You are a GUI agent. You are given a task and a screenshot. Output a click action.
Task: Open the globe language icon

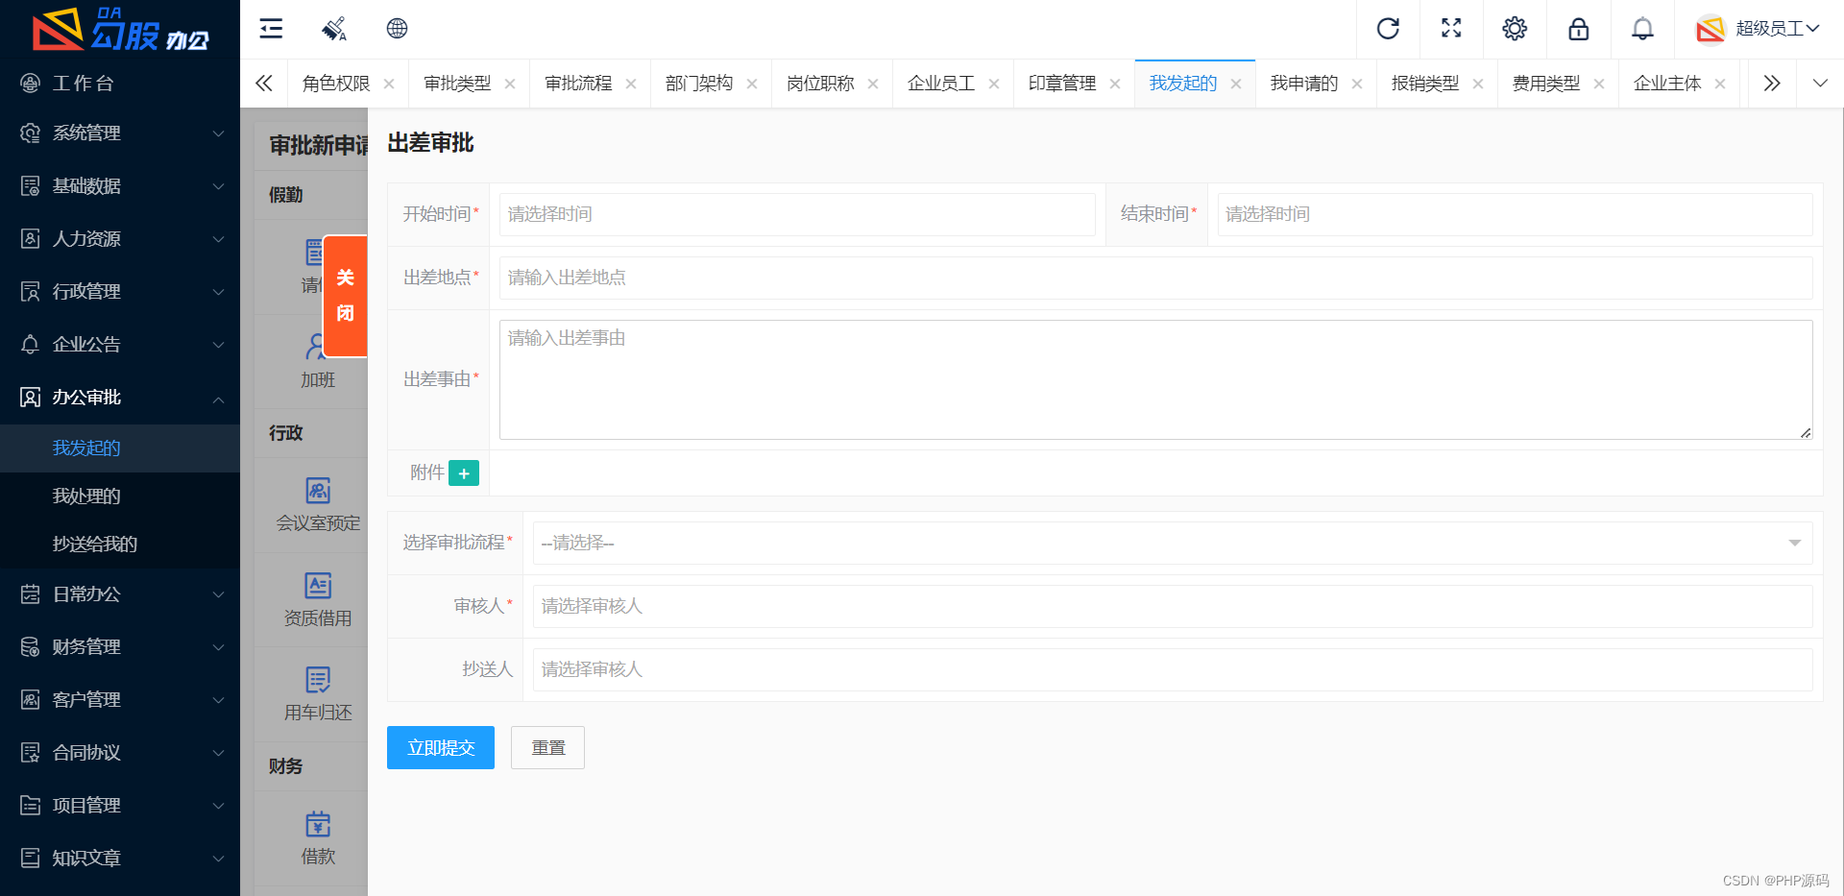[397, 29]
